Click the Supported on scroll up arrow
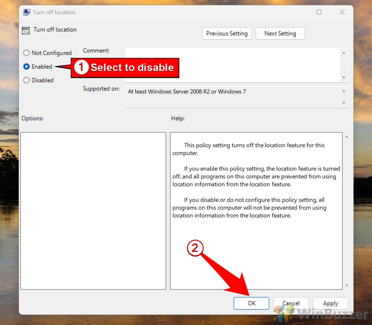 [344, 91]
